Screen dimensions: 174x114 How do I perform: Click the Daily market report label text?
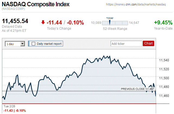[49, 43]
